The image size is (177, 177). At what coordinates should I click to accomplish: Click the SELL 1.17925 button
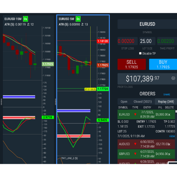tap(132, 64)
